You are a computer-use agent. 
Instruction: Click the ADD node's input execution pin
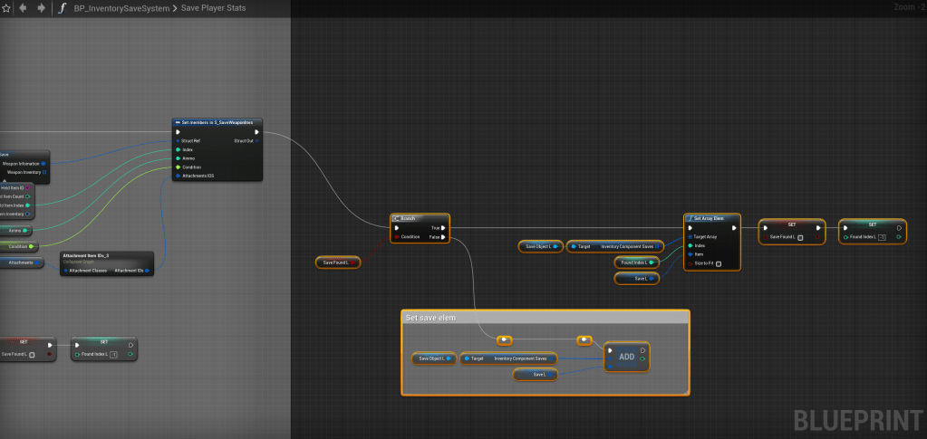611,350
